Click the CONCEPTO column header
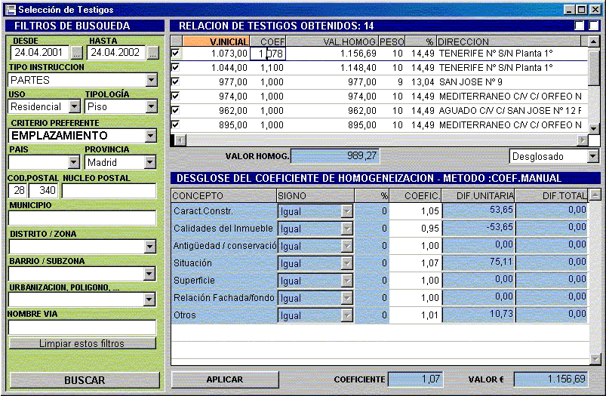 click(224, 195)
